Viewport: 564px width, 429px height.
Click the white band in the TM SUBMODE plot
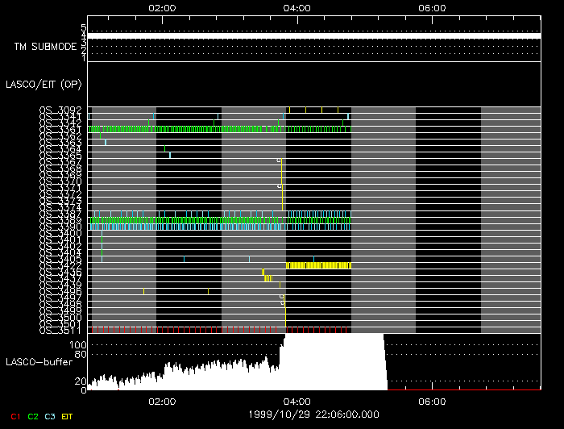(x=314, y=36)
